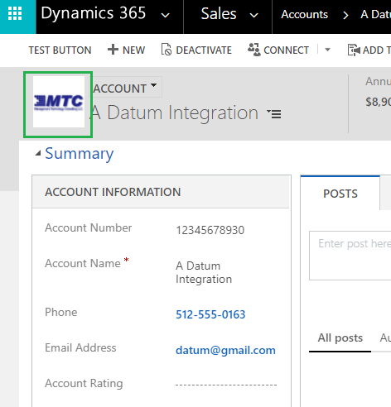
Task: Click the Deactivate document icon
Action: coord(167,50)
